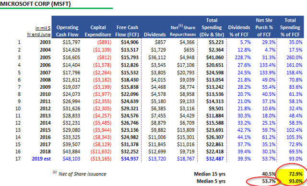The height and width of the screenshot is (186, 307).
Task: Click the Median 5 yrs label
Action: (211, 181)
